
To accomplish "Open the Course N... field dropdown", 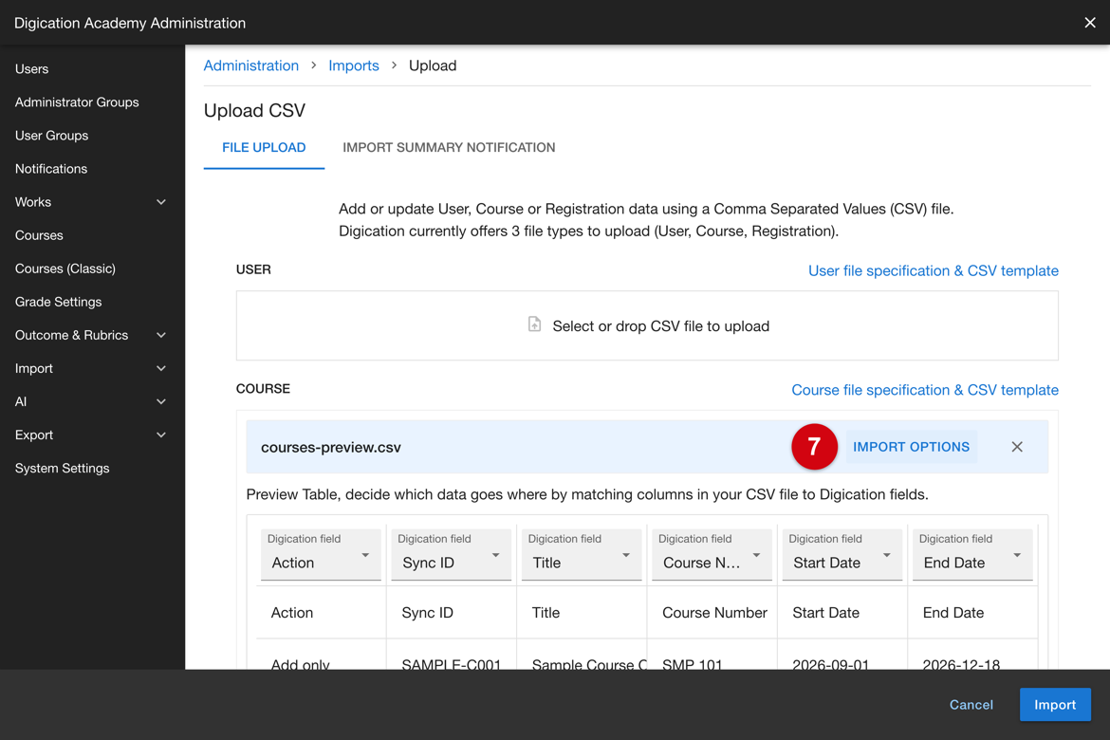I will coord(712,554).
